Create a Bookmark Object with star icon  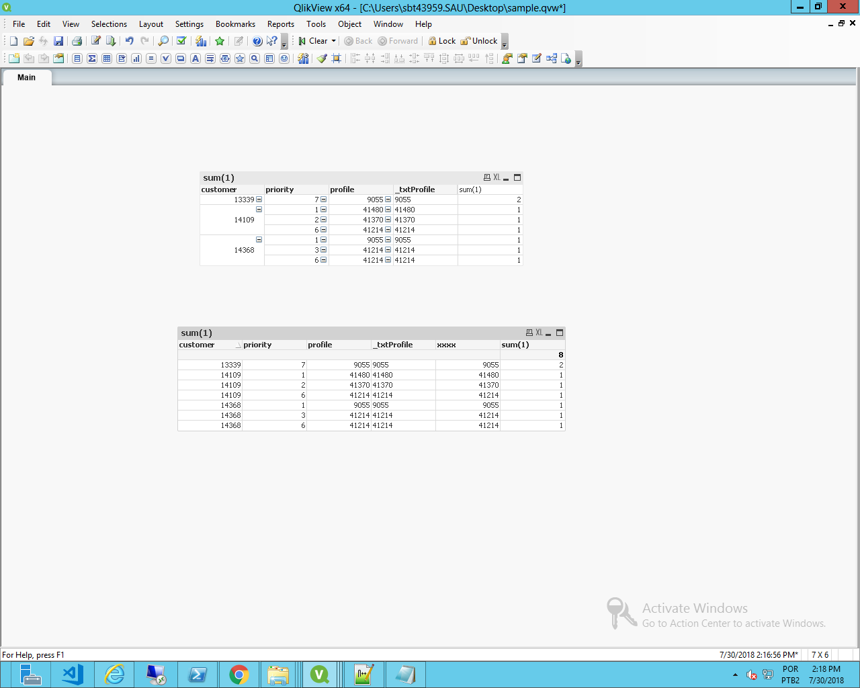(x=240, y=58)
